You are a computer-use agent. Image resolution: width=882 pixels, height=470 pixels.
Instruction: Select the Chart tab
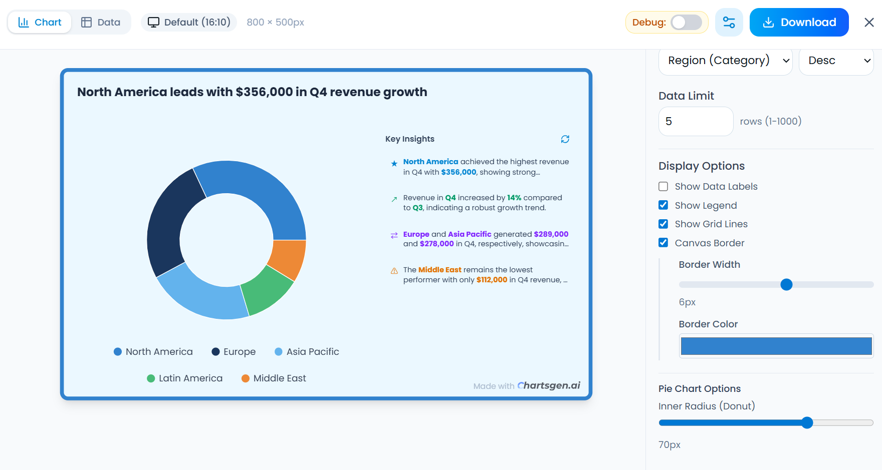(x=39, y=22)
